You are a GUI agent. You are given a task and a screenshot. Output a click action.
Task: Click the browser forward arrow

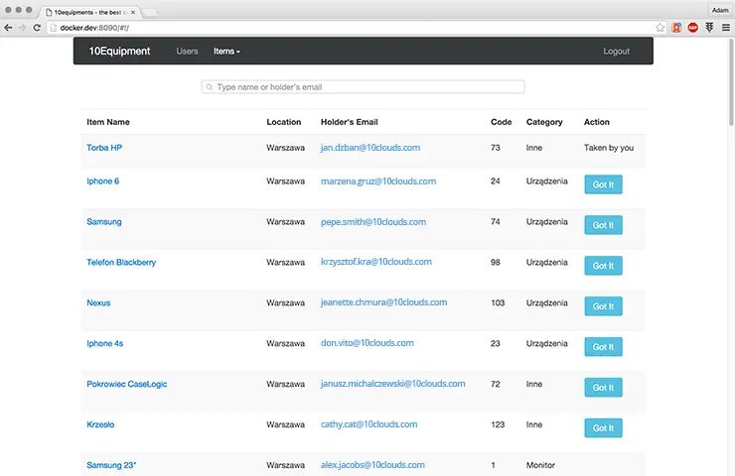click(x=23, y=28)
